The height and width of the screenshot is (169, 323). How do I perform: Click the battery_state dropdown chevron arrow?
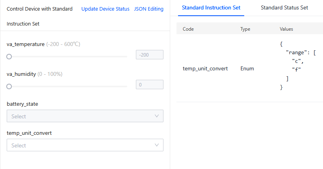click(157, 116)
